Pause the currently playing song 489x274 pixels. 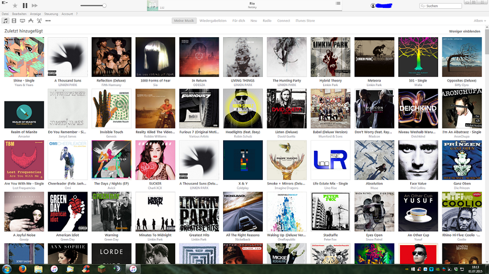coord(25,5)
